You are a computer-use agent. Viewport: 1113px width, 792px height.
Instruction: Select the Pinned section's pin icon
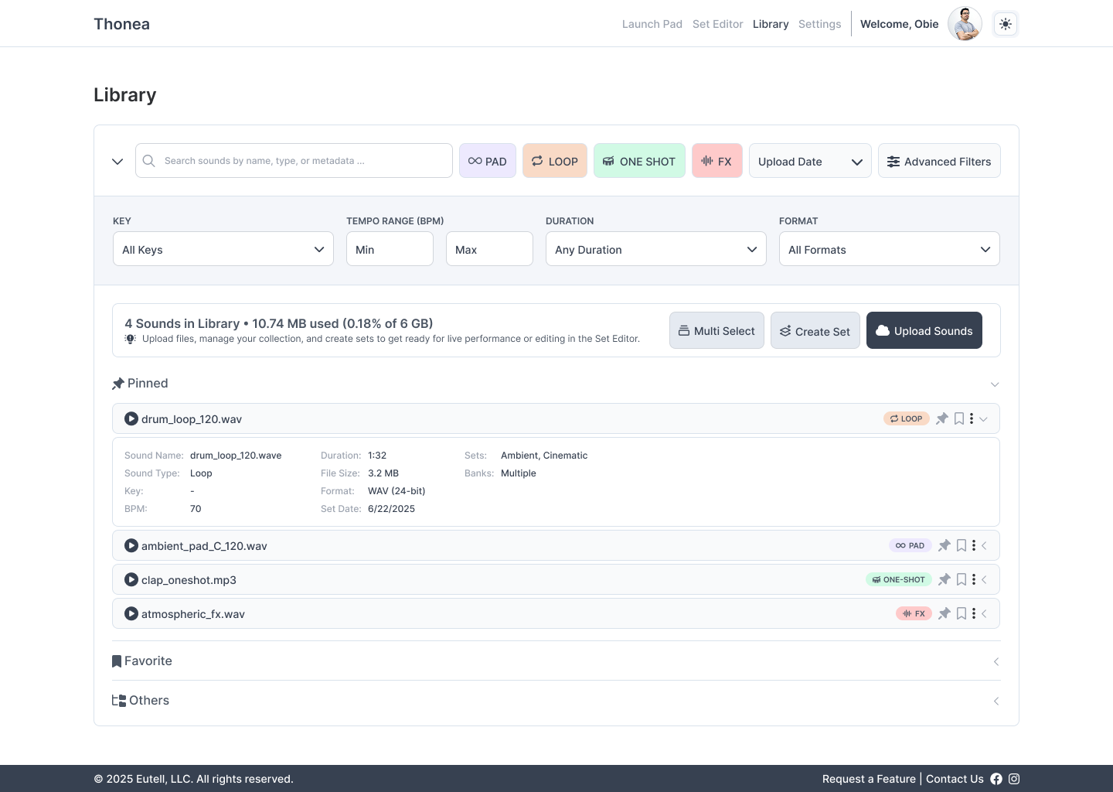click(118, 383)
